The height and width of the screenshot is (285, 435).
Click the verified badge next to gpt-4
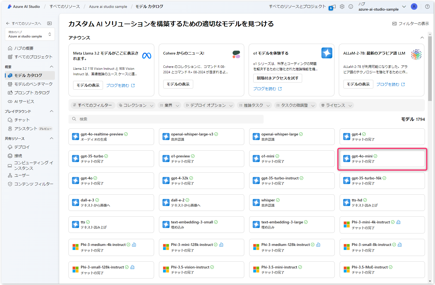coord(364,134)
